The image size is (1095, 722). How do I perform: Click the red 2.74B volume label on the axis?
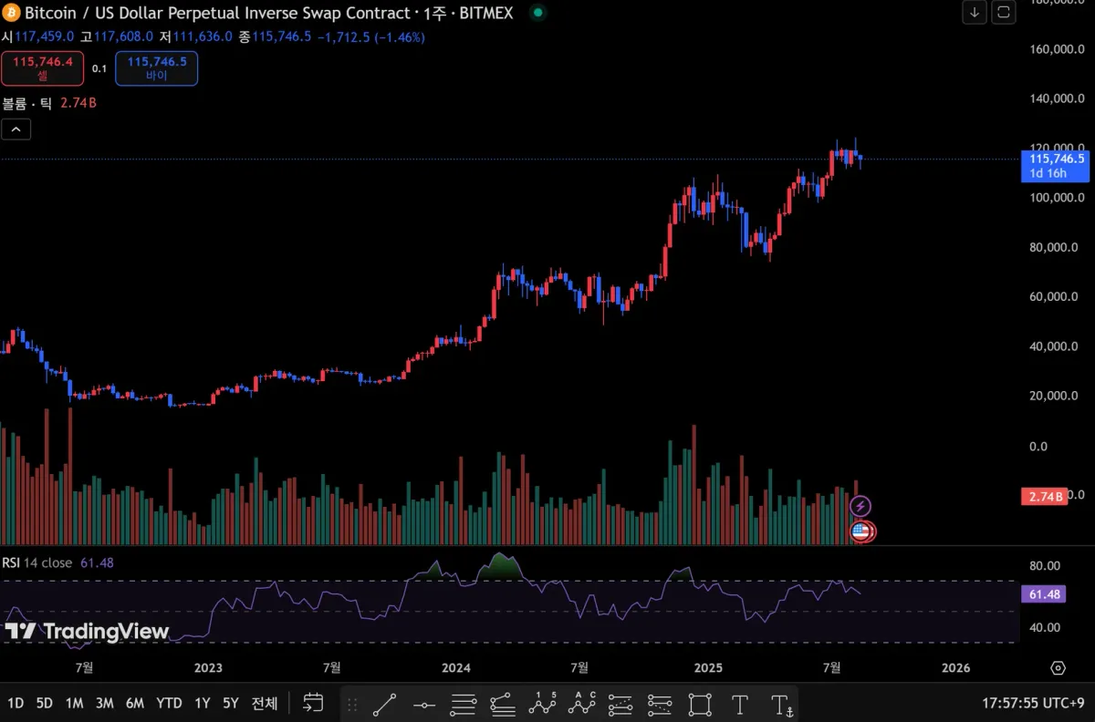pyautogui.click(x=1046, y=497)
